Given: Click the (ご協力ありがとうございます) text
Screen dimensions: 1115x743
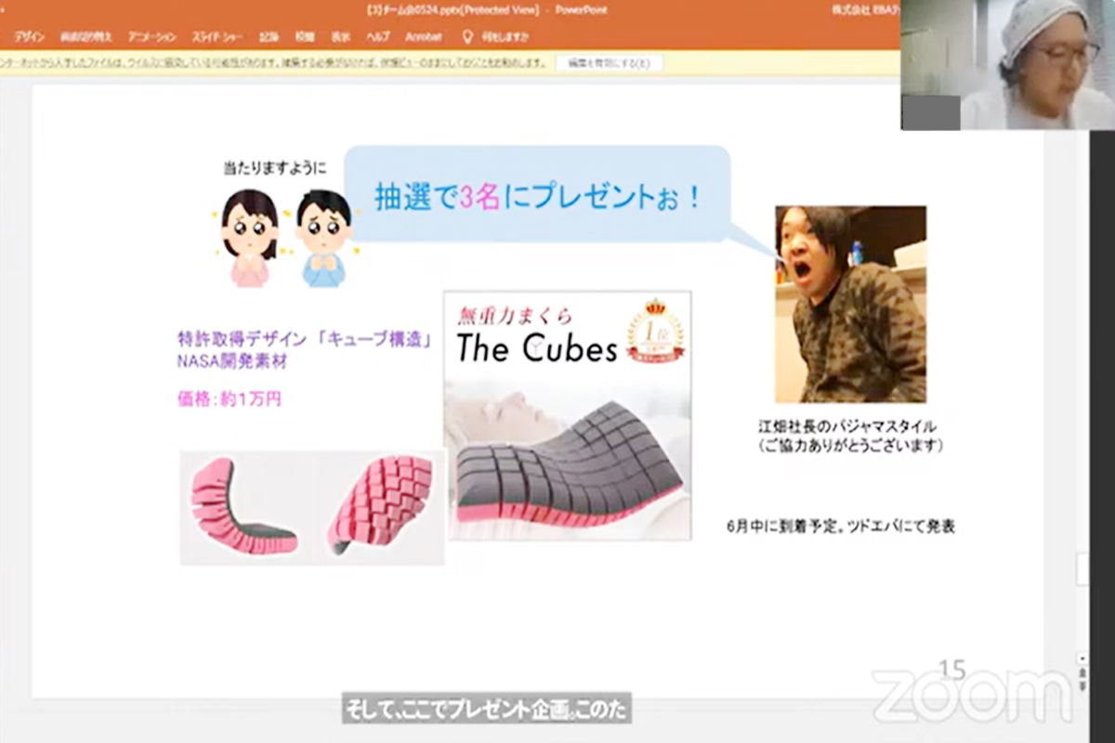Looking at the screenshot, I should (851, 447).
